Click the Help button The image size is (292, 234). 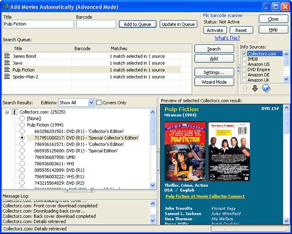tap(273, 30)
